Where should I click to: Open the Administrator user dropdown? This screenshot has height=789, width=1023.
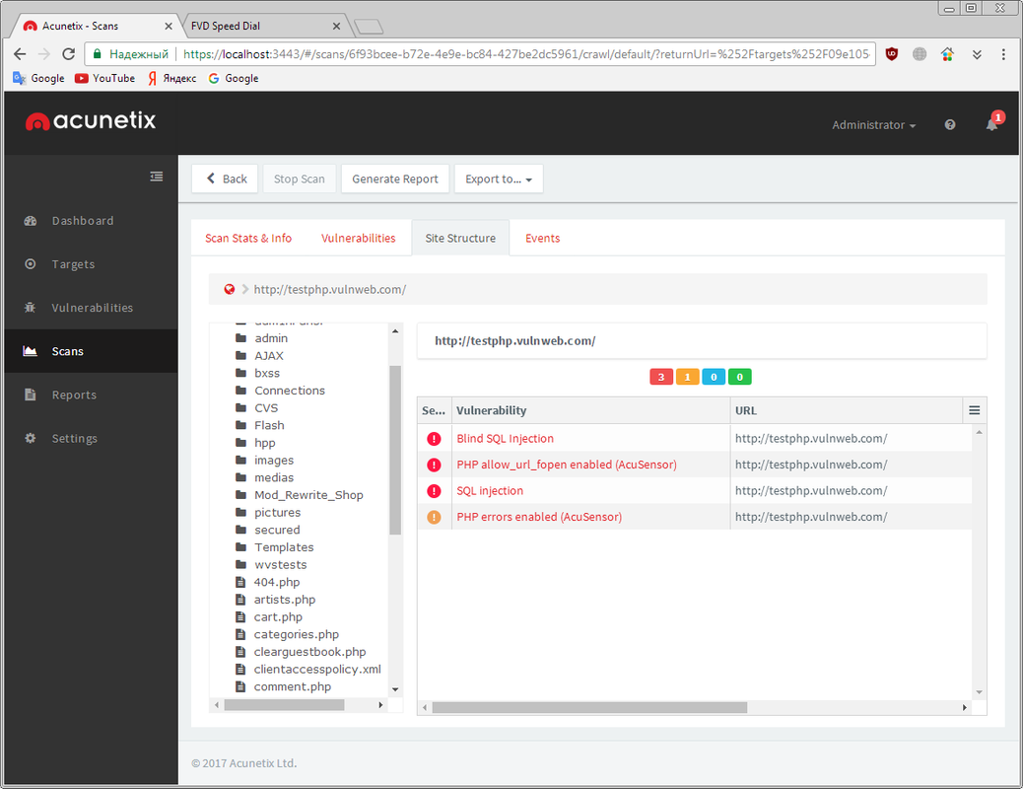tap(873, 125)
